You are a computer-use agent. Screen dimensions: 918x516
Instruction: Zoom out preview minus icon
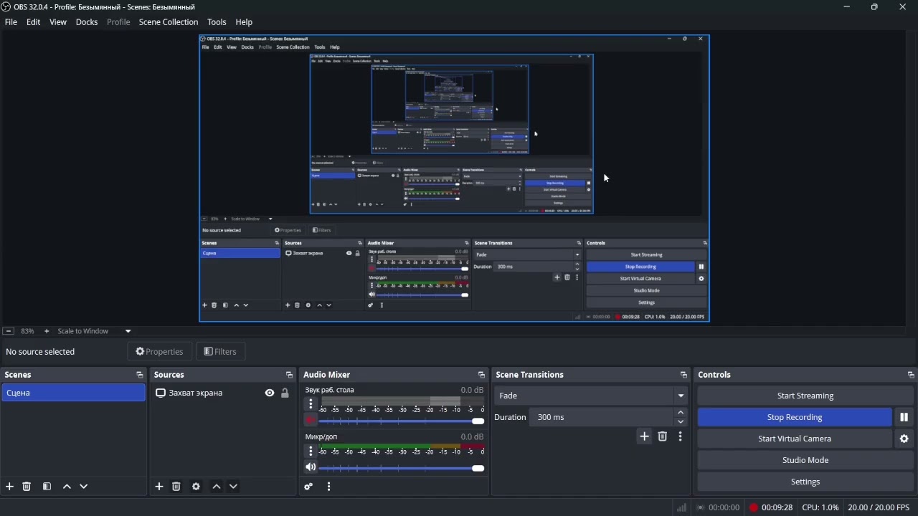8,332
